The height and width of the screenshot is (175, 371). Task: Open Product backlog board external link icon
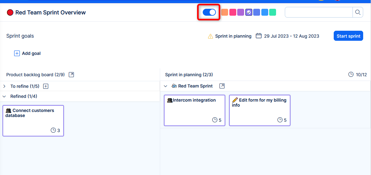click(x=71, y=75)
